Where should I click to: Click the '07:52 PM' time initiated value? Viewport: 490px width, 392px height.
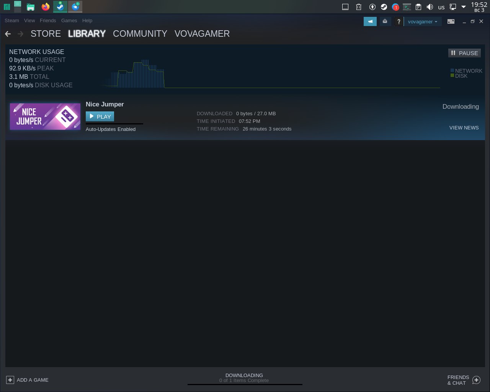(249, 121)
